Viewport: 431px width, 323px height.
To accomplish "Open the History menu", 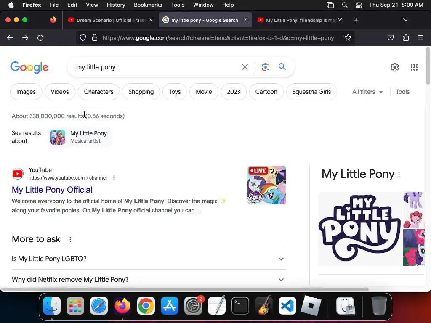I will pyautogui.click(x=116, y=5).
